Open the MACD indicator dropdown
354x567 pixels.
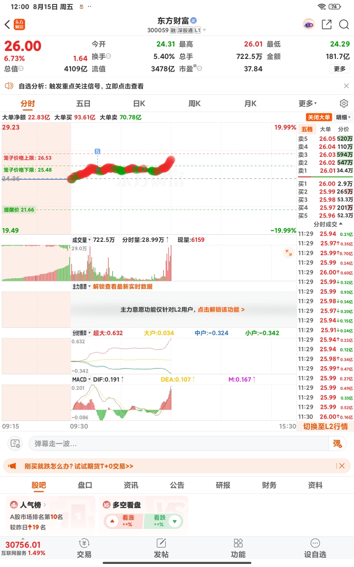point(81,380)
